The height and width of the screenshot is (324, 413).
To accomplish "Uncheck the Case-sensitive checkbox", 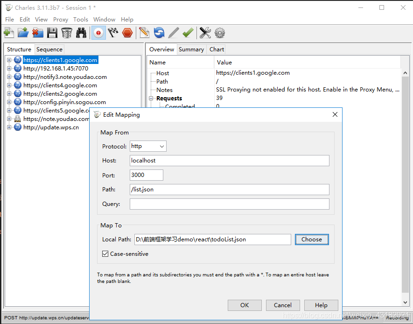I will pyautogui.click(x=105, y=254).
